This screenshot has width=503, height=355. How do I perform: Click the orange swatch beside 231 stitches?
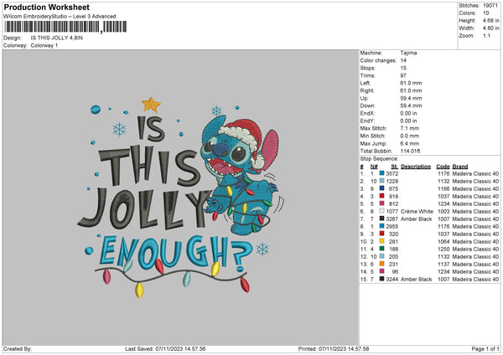pos(381,264)
